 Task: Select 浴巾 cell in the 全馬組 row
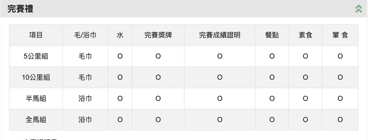click(85, 120)
